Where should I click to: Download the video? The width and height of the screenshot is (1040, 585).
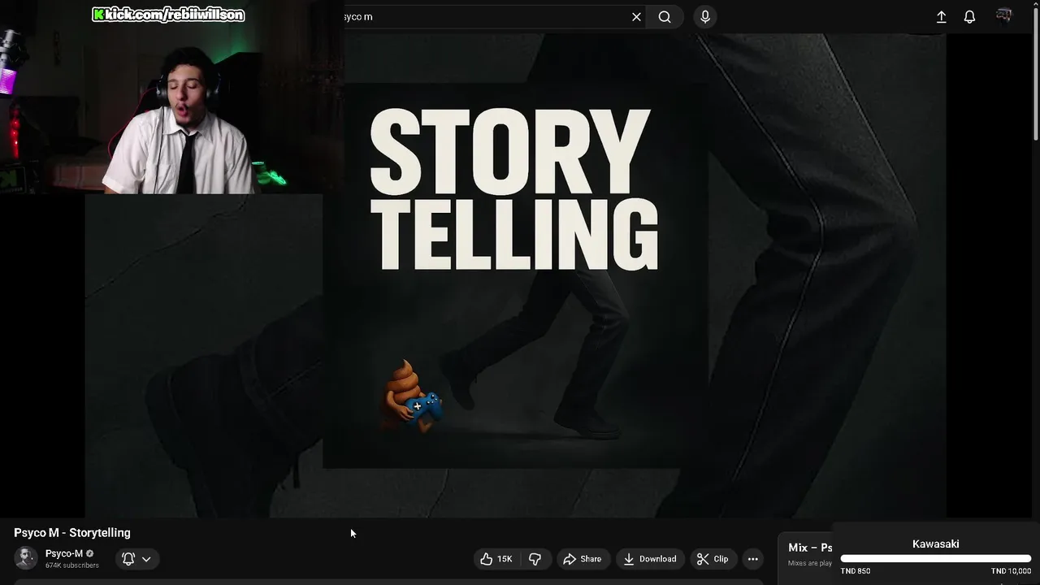pos(650,559)
